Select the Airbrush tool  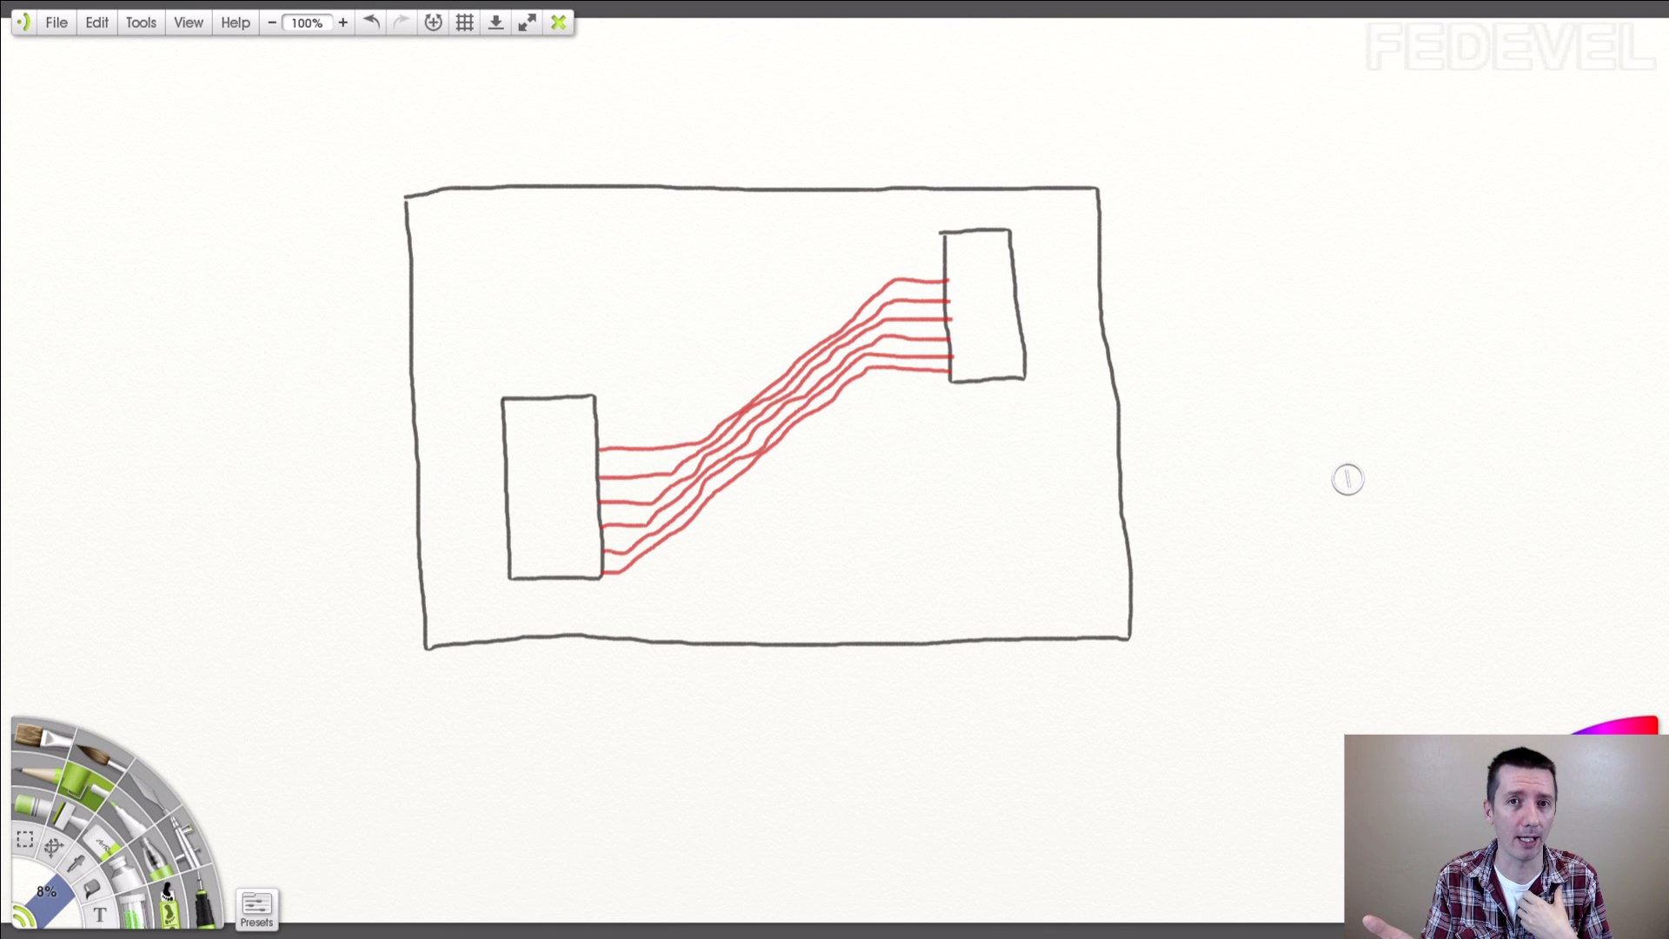pyautogui.click(x=186, y=838)
